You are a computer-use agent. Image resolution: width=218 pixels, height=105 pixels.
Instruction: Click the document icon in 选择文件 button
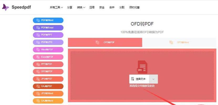[x=133, y=79]
